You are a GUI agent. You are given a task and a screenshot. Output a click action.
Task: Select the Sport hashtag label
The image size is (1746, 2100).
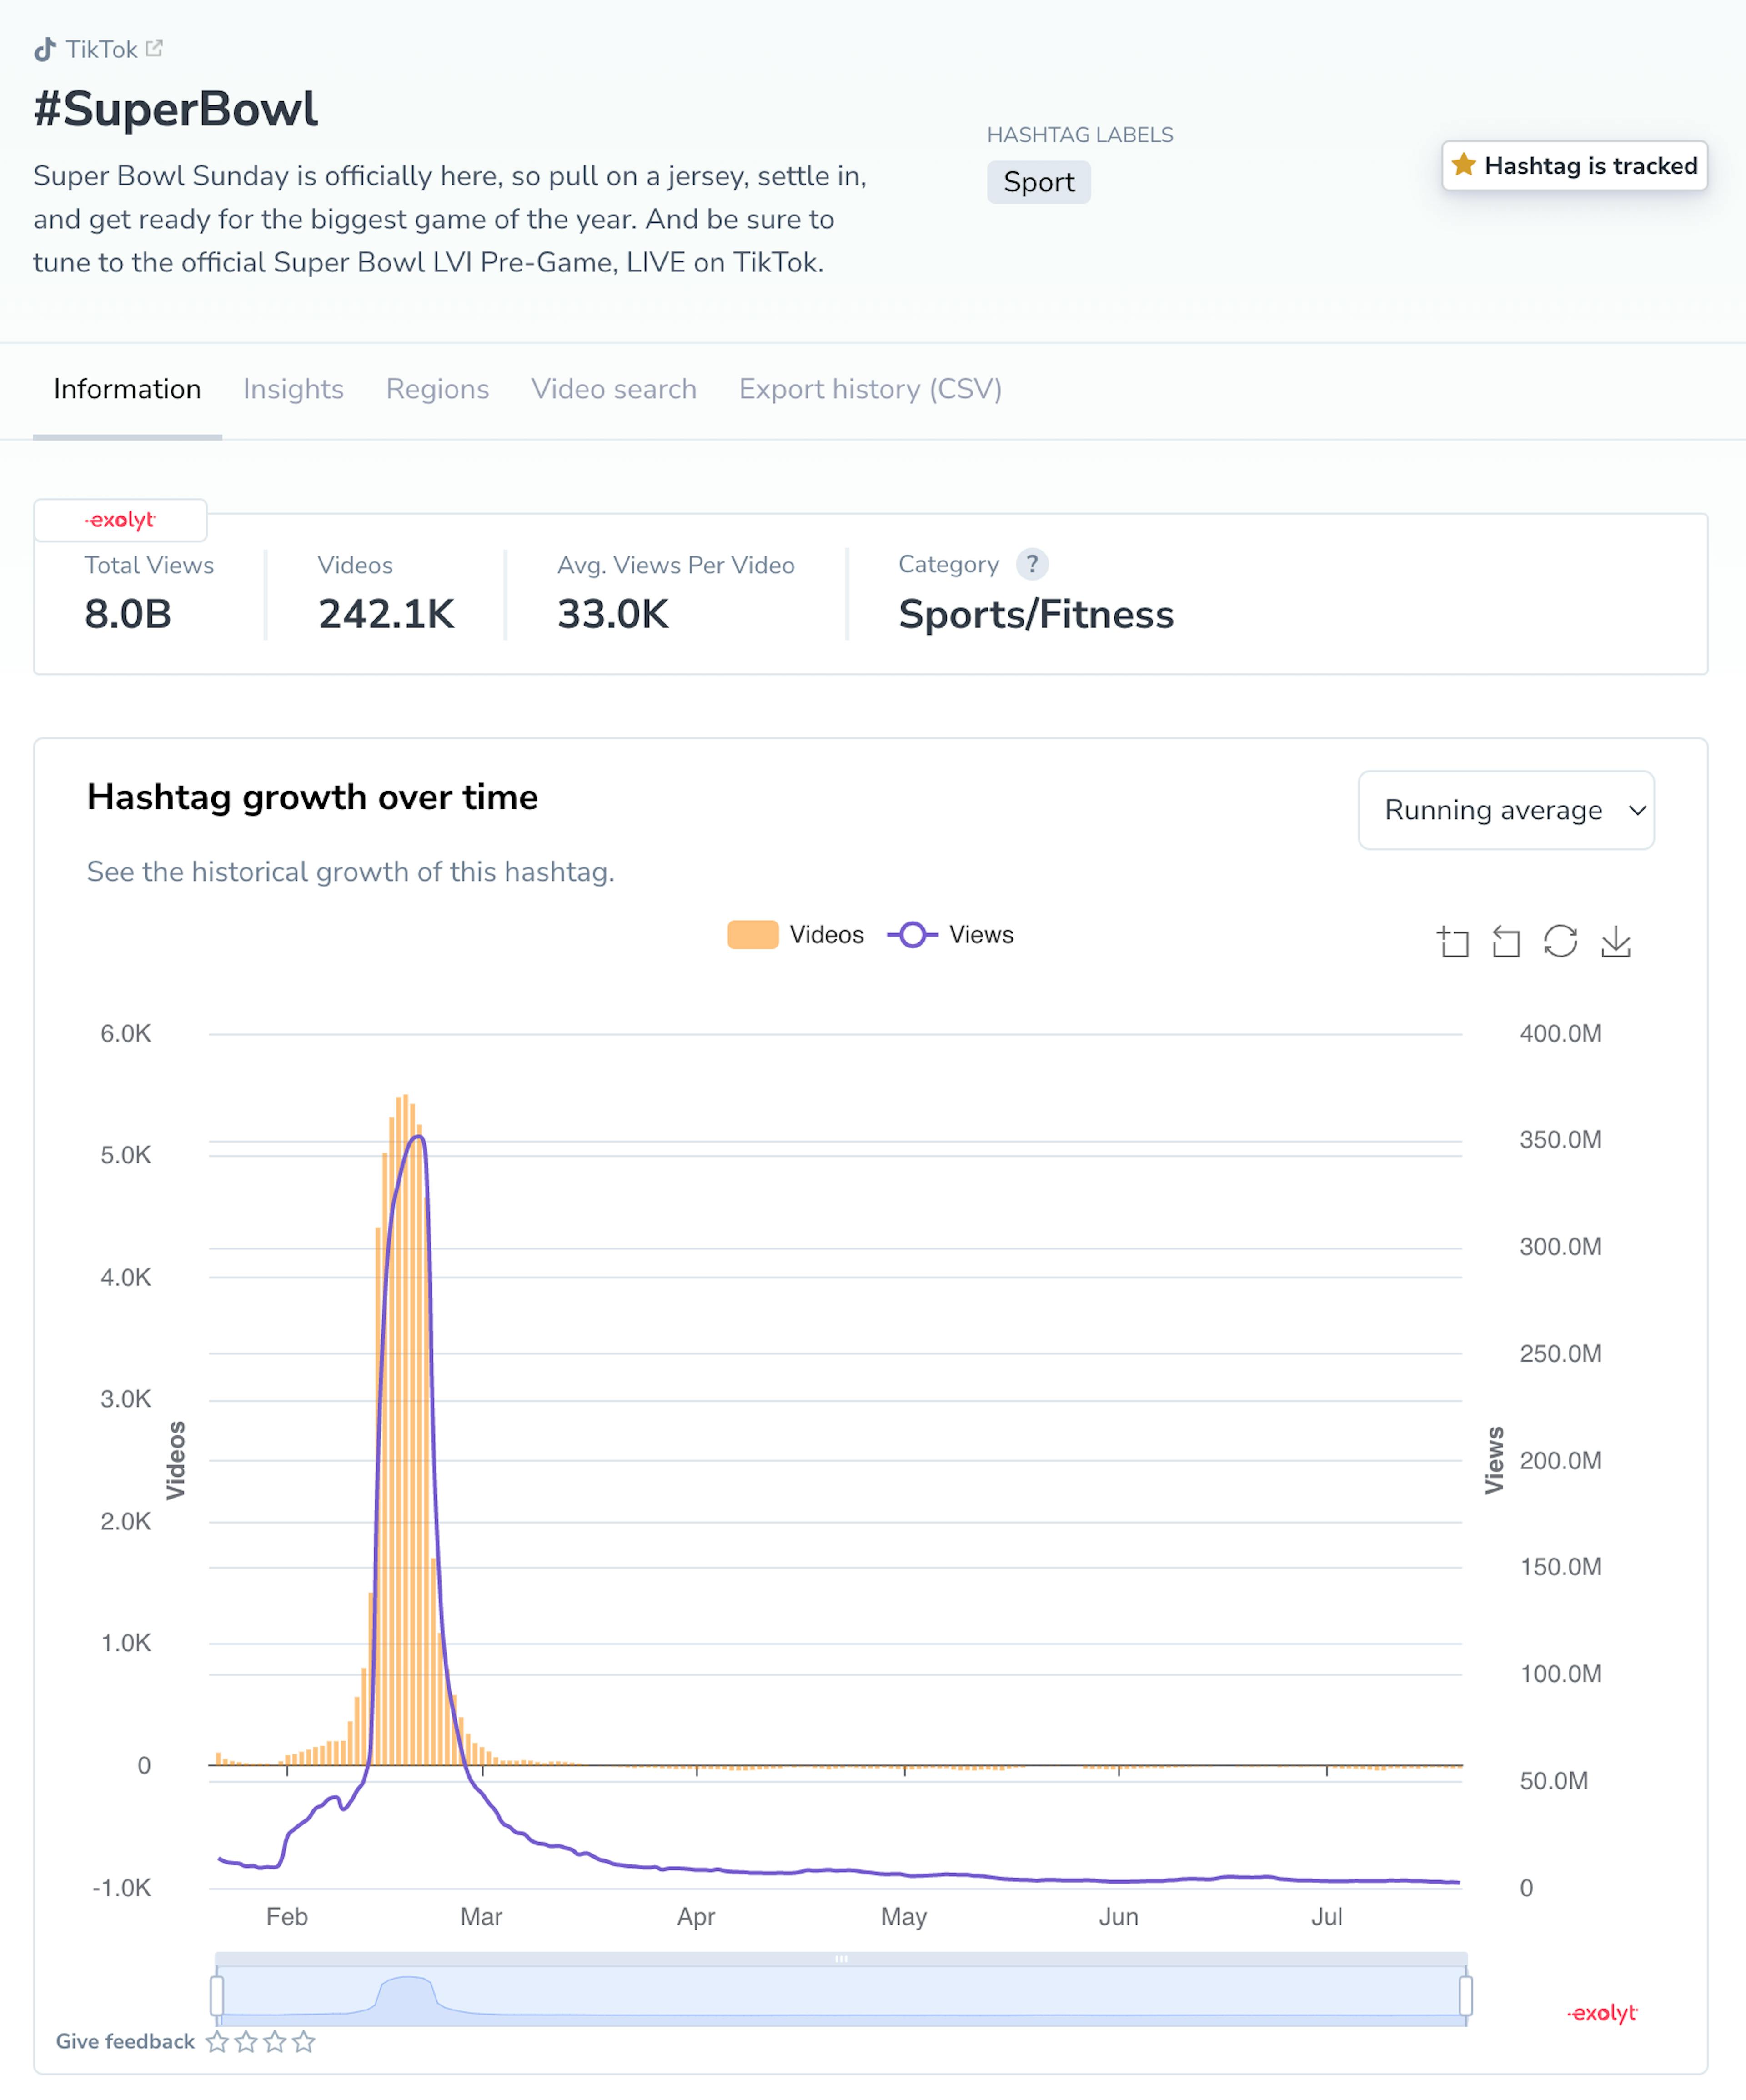(x=1038, y=182)
